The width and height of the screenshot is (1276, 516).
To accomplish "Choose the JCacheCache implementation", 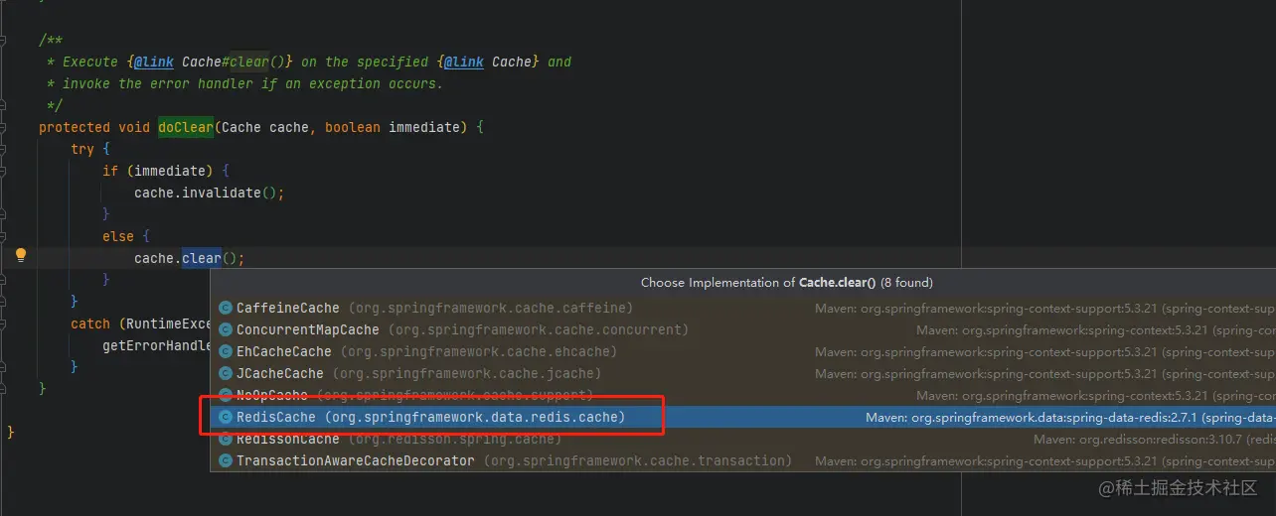I will [x=743, y=374].
